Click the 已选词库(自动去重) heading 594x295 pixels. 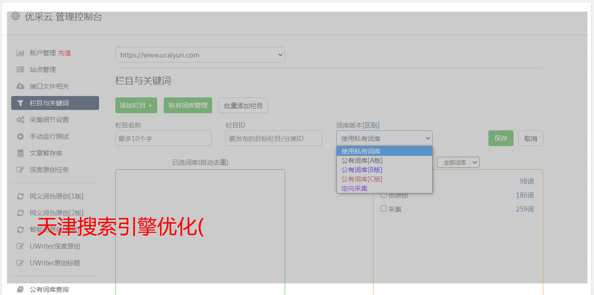click(x=200, y=162)
